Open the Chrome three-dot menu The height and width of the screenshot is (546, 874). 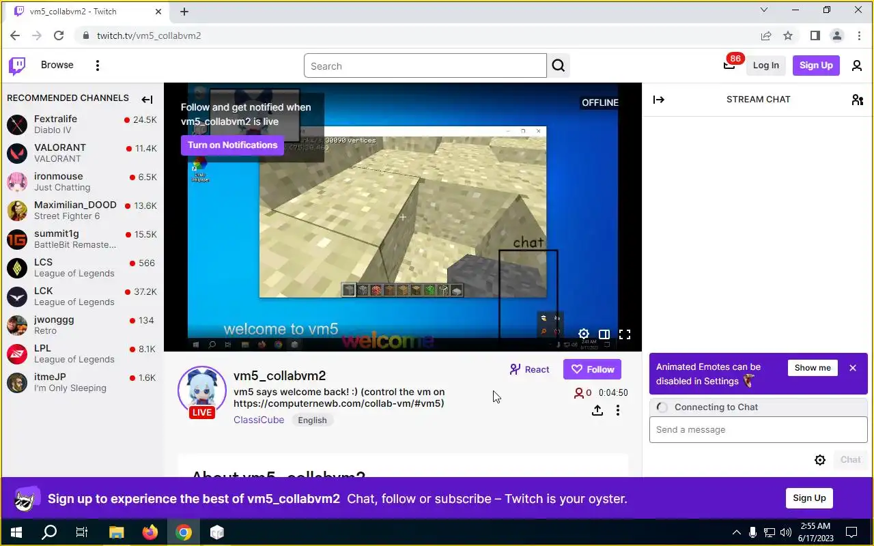[858, 35]
